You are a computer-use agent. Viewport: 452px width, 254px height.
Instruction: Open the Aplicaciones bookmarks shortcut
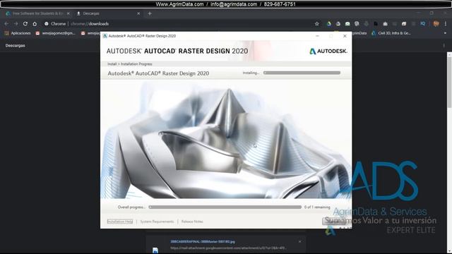coord(18,33)
